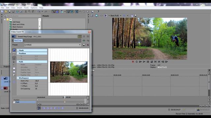Click keyframe timecode 00:00:02;05 field
The width and height of the screenshot is (211, 118).
click(x=84, y=108)
